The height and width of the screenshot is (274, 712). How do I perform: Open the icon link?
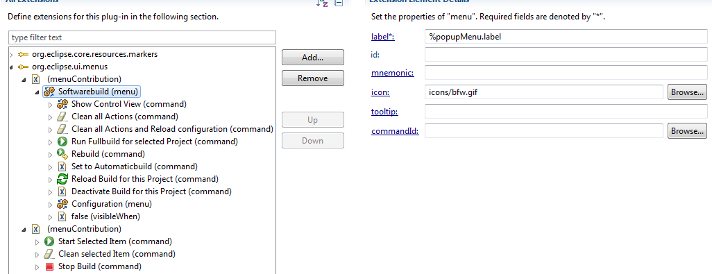(380, 92)
